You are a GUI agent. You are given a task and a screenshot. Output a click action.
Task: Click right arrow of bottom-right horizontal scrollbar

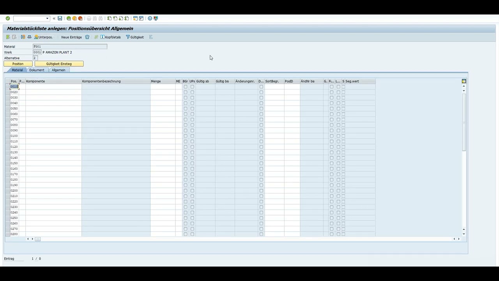tap(459, 239)
